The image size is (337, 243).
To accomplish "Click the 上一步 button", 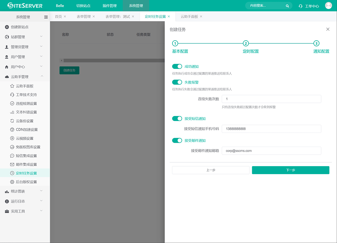I will point(211,170).
